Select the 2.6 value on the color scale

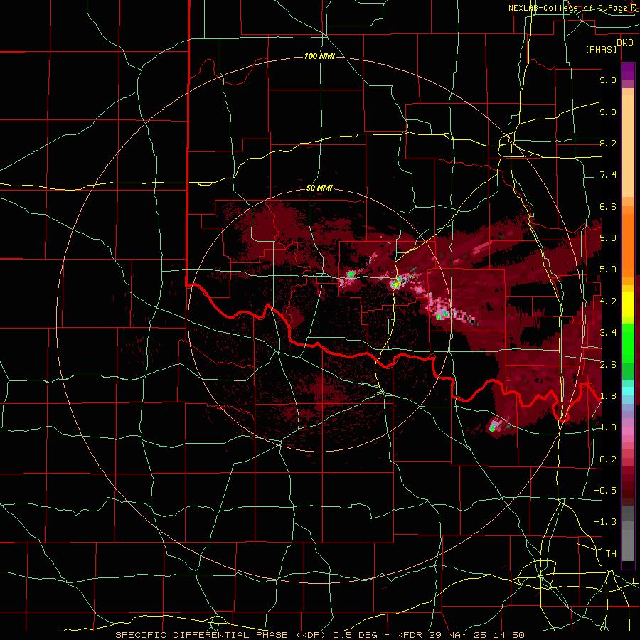click(608, 365)
